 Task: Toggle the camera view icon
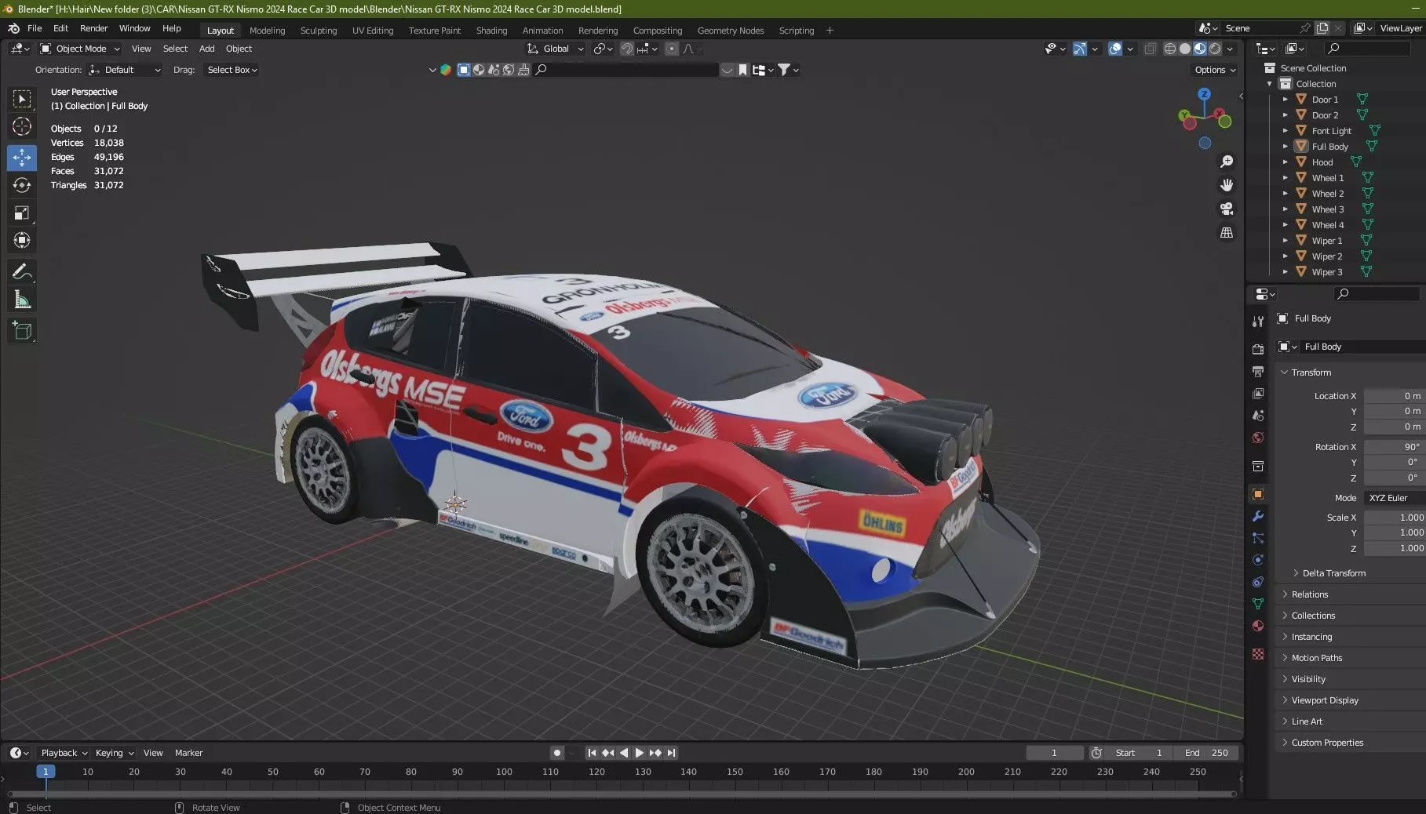click(x=1226, y=209)
